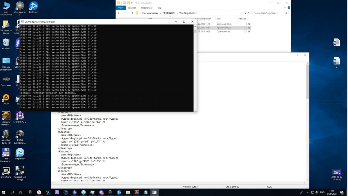This screenshot has height=196, width=348.
Task: Select the Приложение 213 КБ file row
Action: coord(223,31)
